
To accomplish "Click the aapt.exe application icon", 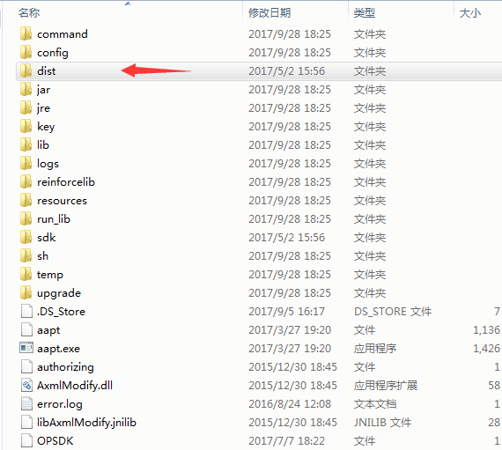I will [26, 348].
